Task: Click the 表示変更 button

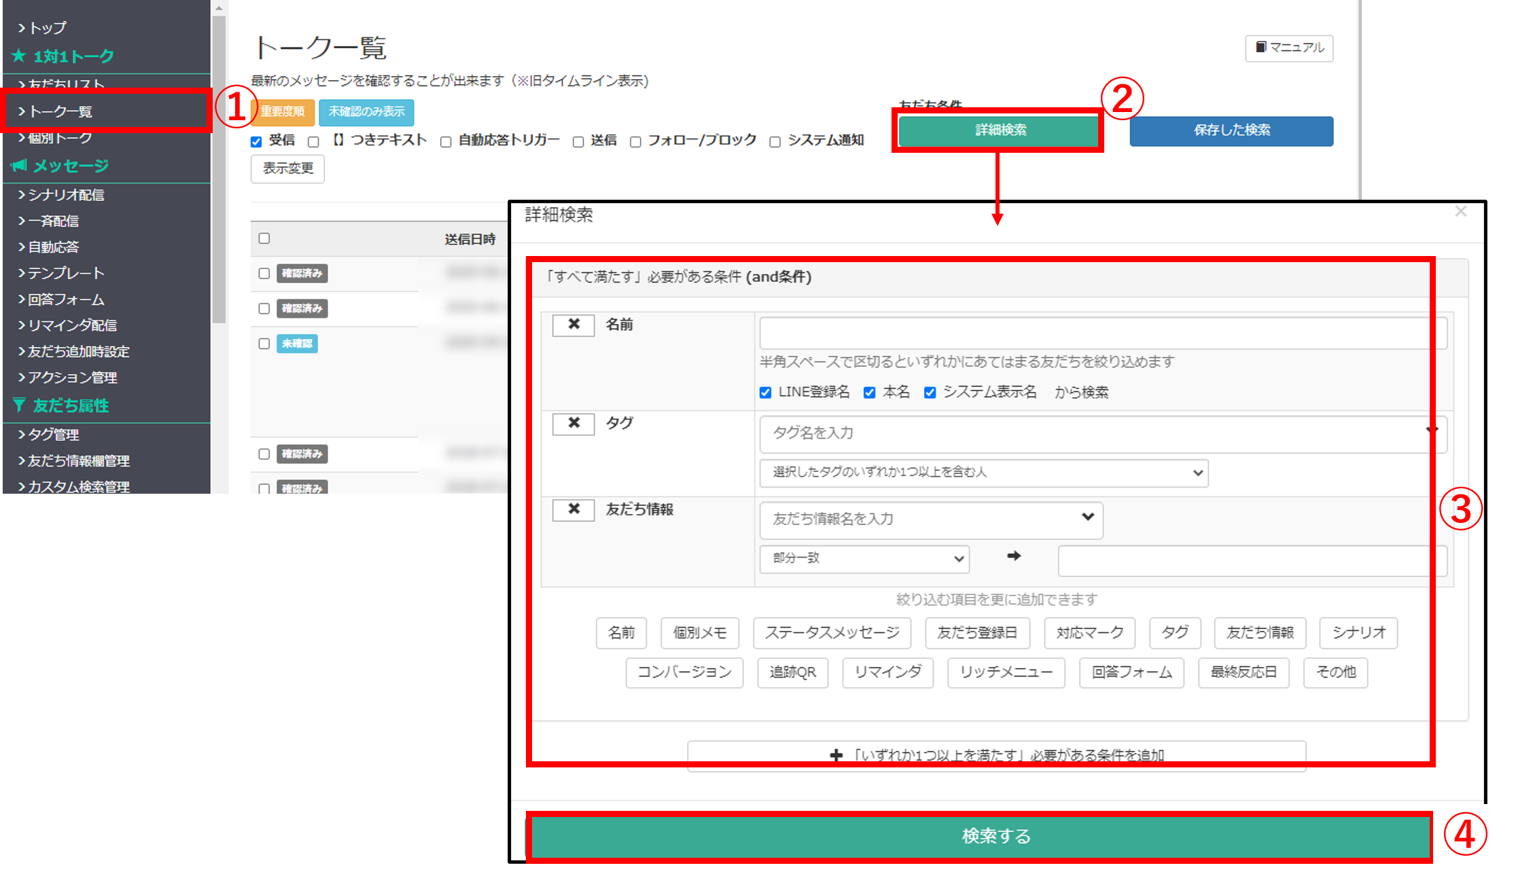Action: (x=287, y=168)
